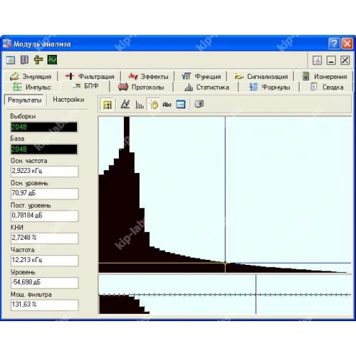Select the Результаты subtab

point(24,100)
